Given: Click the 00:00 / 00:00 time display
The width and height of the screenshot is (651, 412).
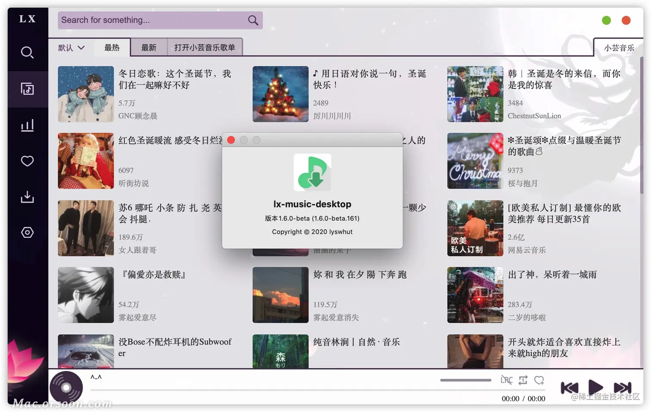Looking at the screenshot, I should tap(523, 399).
